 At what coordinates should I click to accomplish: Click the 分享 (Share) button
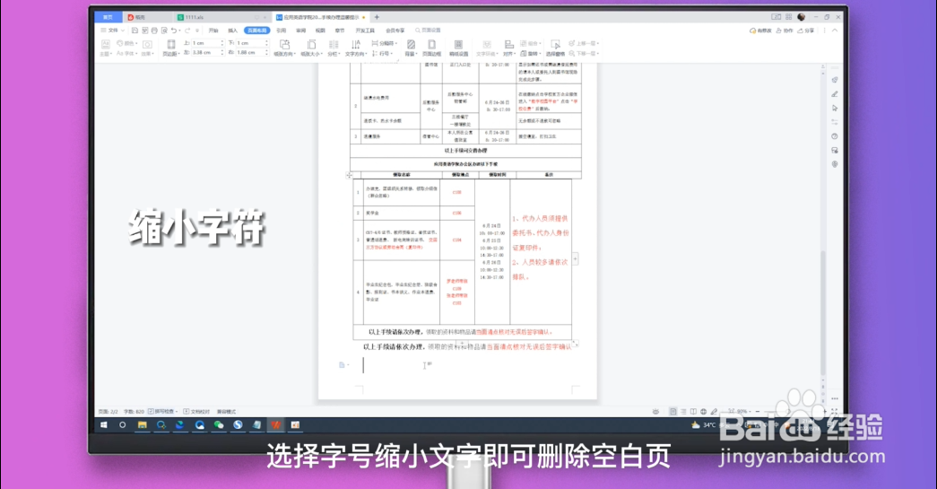(x=806, y=31)
